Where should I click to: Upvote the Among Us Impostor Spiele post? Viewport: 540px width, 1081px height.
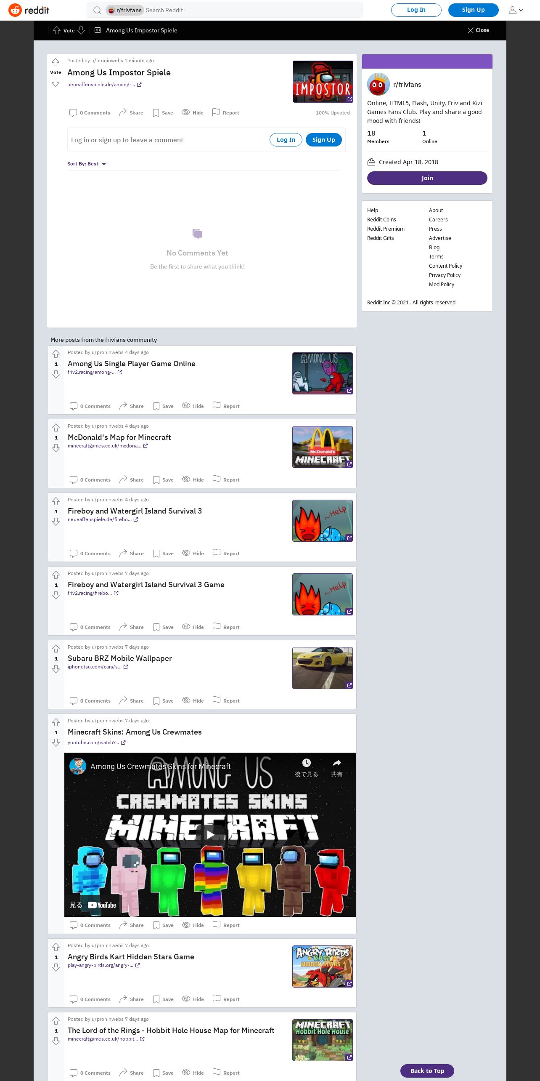[56, 62]
